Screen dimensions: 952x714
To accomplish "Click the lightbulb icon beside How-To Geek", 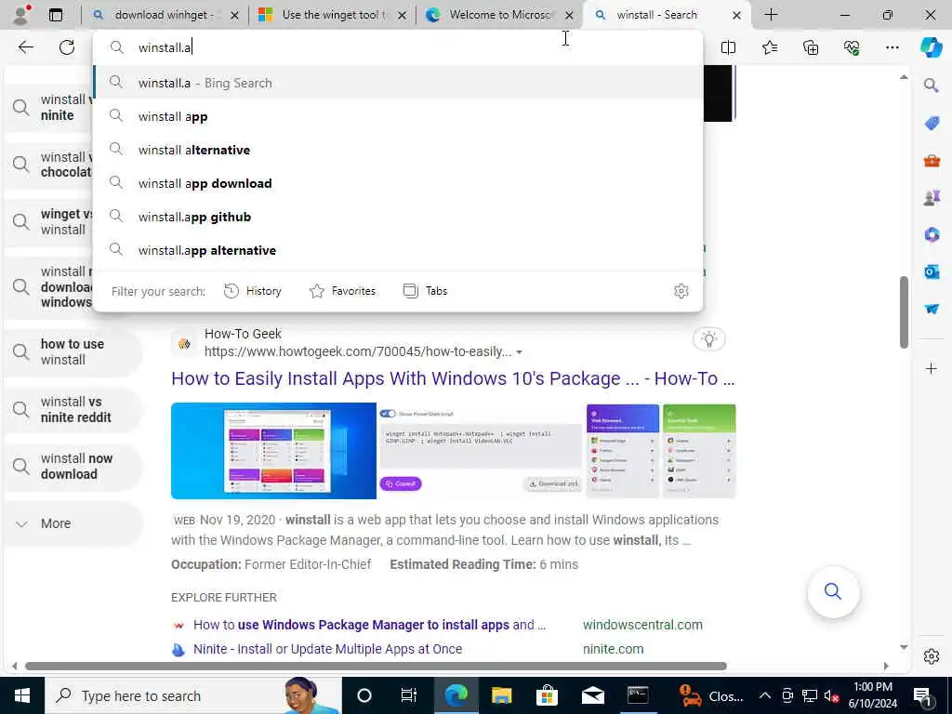I will click(x=709, y=338).
